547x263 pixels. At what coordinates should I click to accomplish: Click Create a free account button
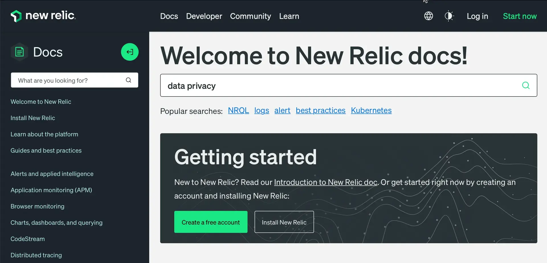[x=211, y=222]
